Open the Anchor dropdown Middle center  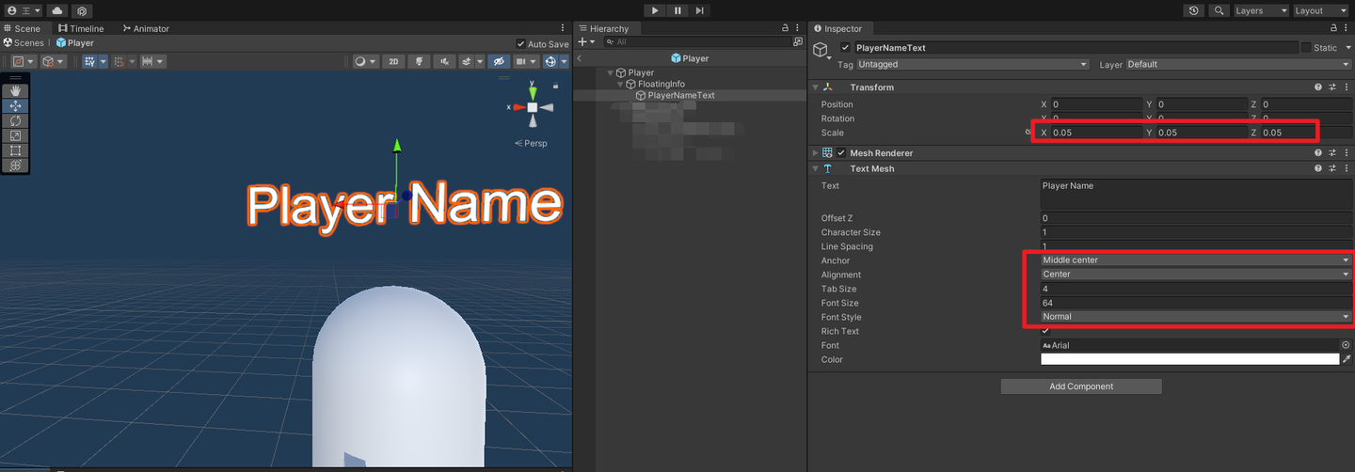click(1196, 260)
